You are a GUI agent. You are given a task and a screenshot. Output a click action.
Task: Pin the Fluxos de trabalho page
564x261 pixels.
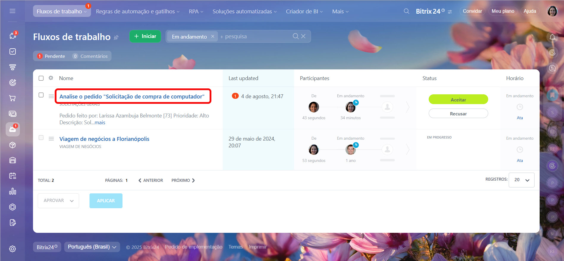point(116,37)
